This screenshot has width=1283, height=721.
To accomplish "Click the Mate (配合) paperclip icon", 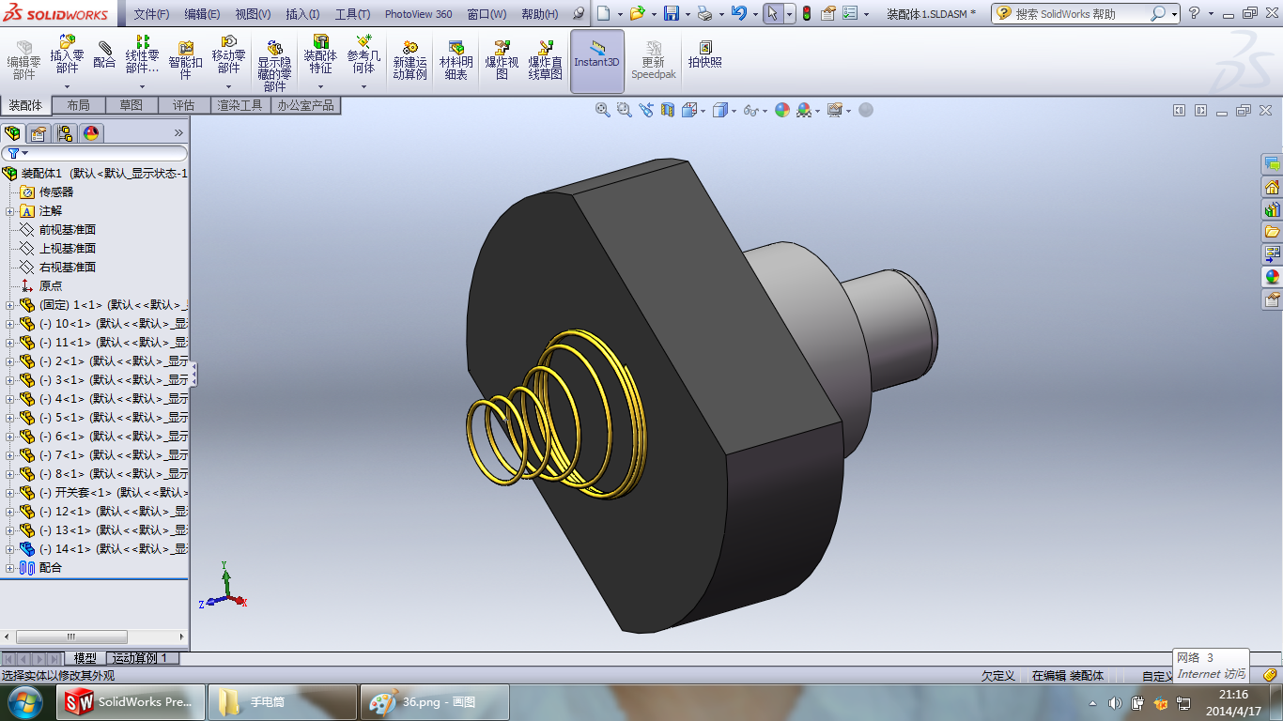I will click(x=104, y=46).
